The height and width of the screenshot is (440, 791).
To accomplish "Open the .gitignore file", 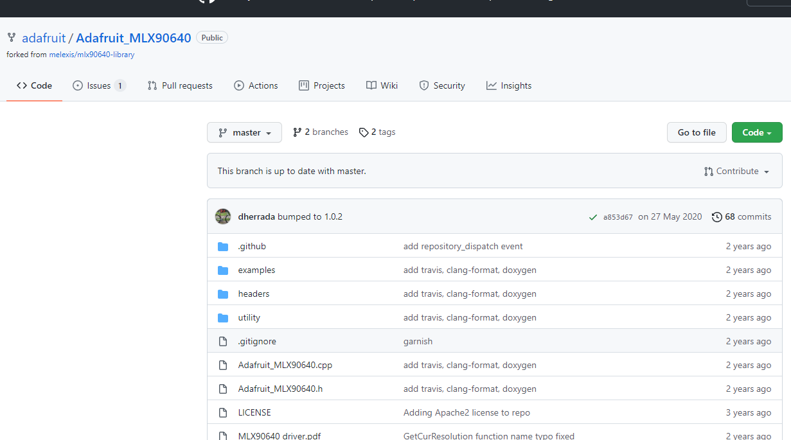I will coord(257,342).
